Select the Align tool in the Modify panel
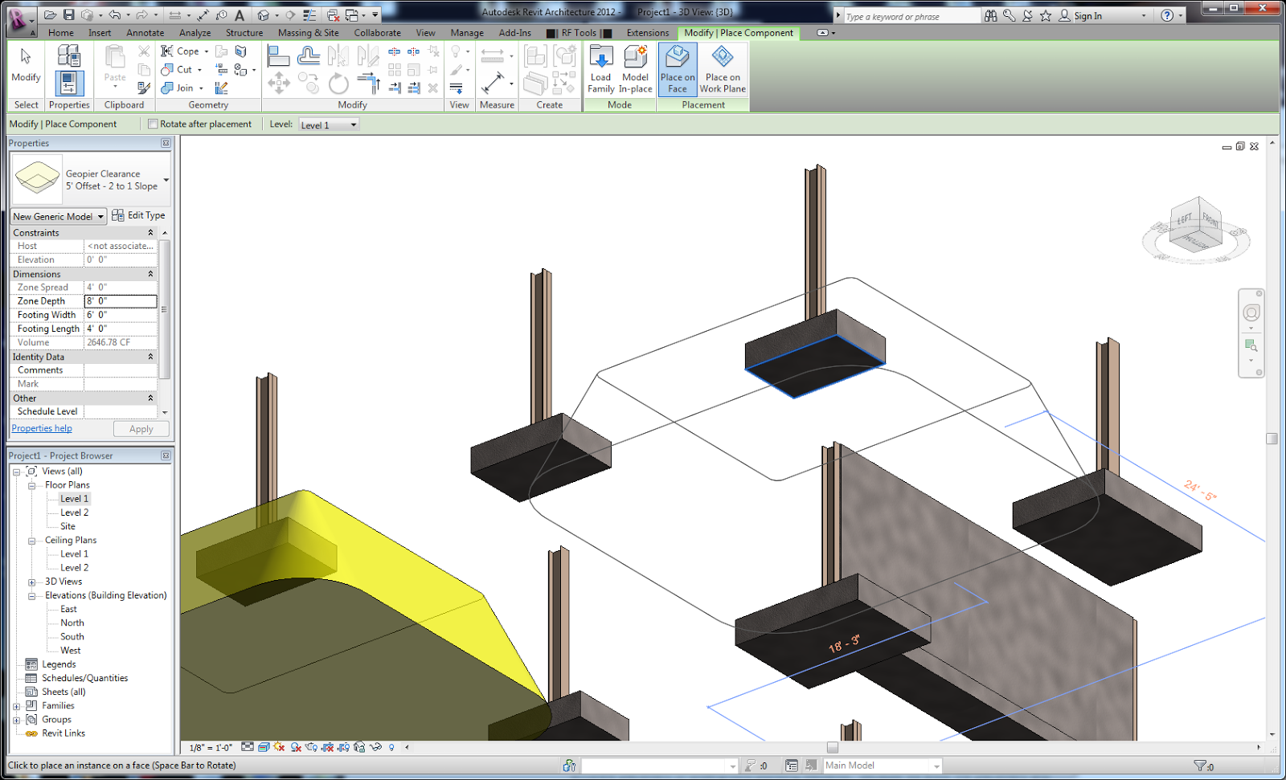This screenshot has height=780, width=1286. point(278,55)
